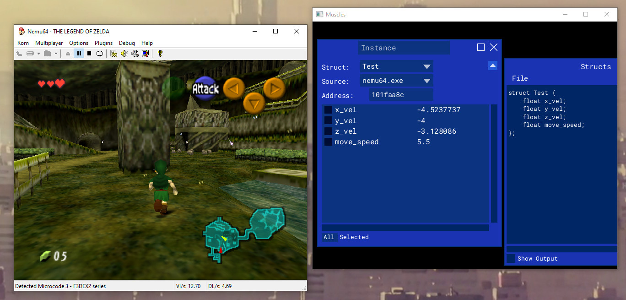Click the Reset (circular arrows) toolbar icon
This screenshot has width=626, height=300.
pyautogui.click(x=100, y=54)
